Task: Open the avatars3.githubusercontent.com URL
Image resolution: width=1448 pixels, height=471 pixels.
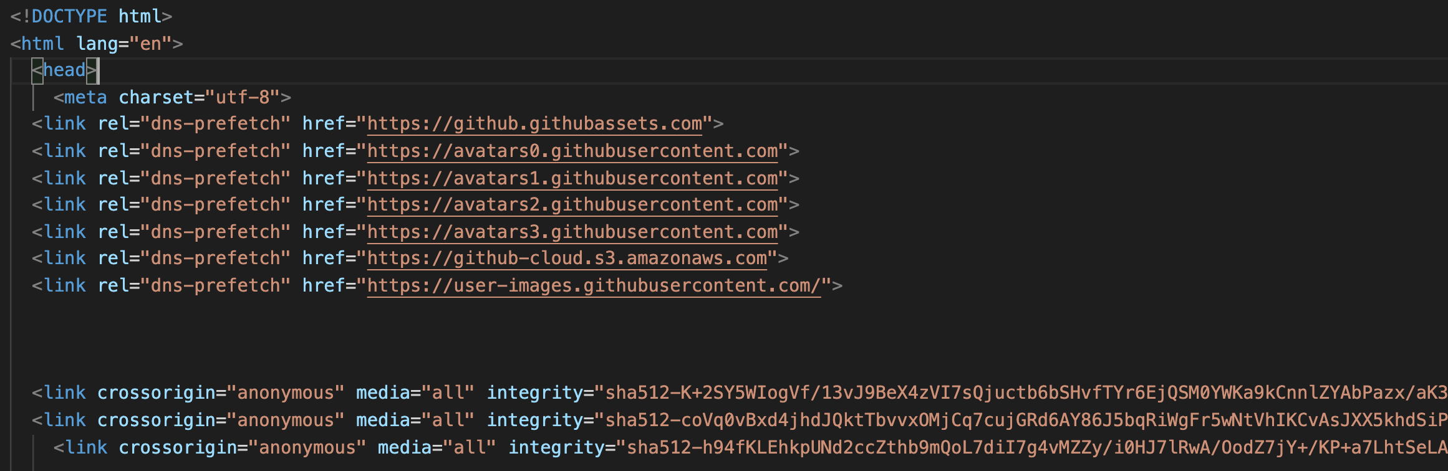Action: click(572, 232)
